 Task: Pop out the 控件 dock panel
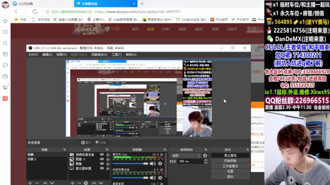click(x=247, y=150)
